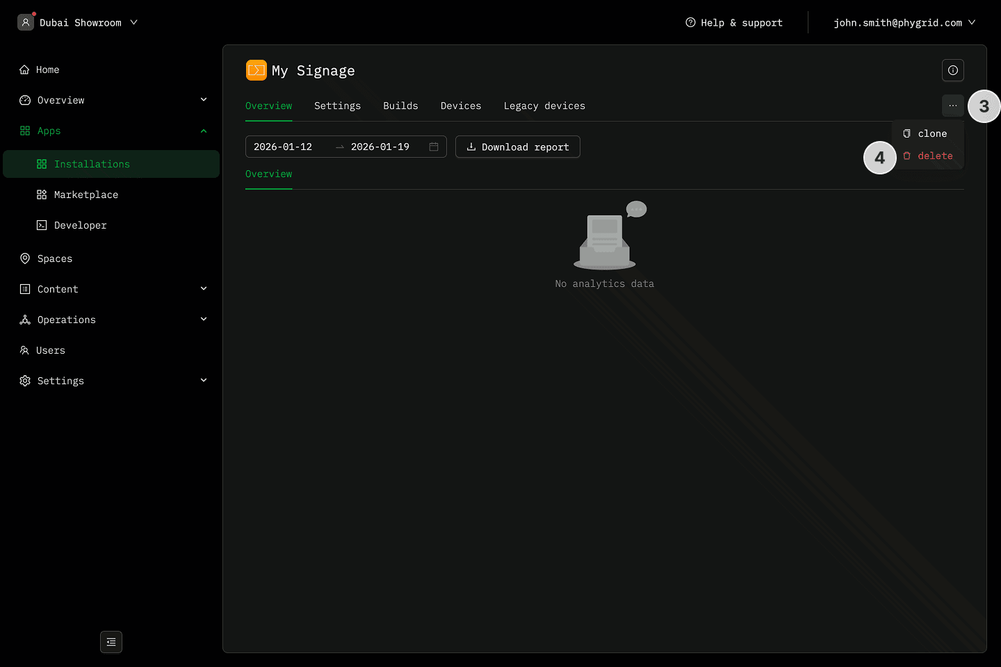Click the orange My Signage app icon

pyautogui.click(x=256, y=70)
